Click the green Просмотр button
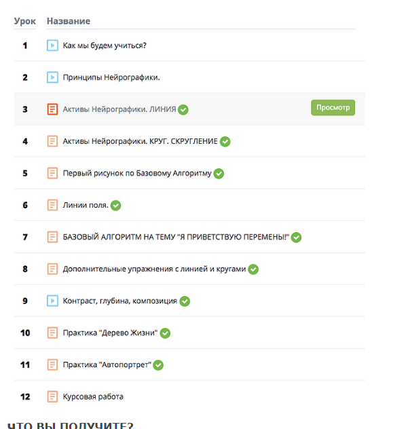393x429 pixels. [x=333, y=107]
